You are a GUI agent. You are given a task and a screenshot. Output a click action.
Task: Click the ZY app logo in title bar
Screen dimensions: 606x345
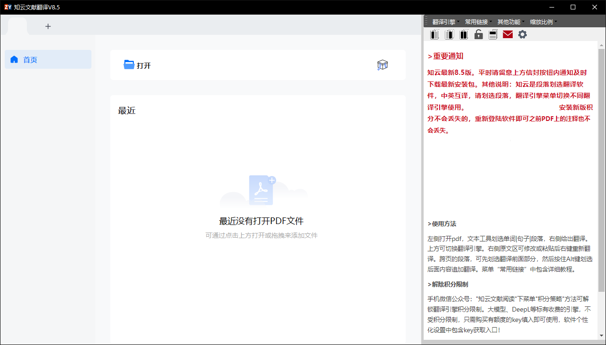(x=8, y=7)
